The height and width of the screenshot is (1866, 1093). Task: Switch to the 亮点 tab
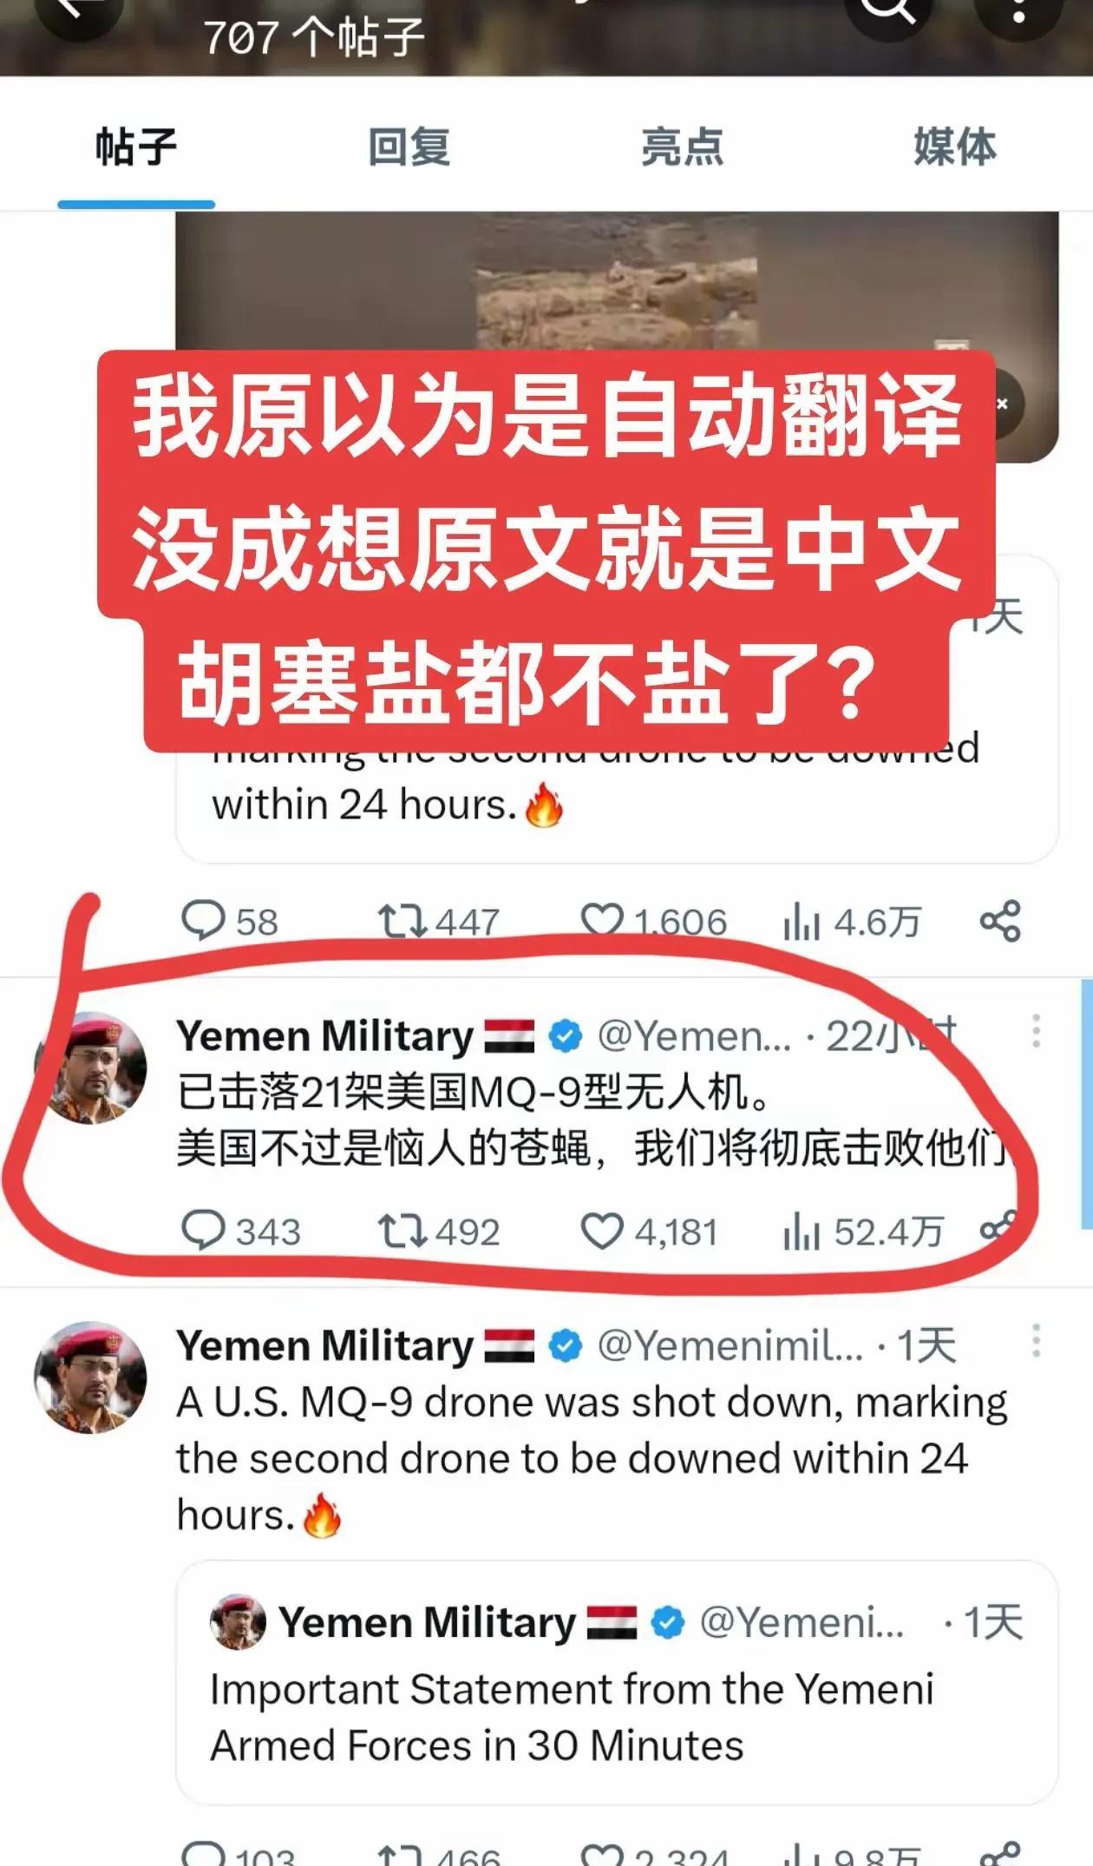pyautogui.click(x=682, y=146)
